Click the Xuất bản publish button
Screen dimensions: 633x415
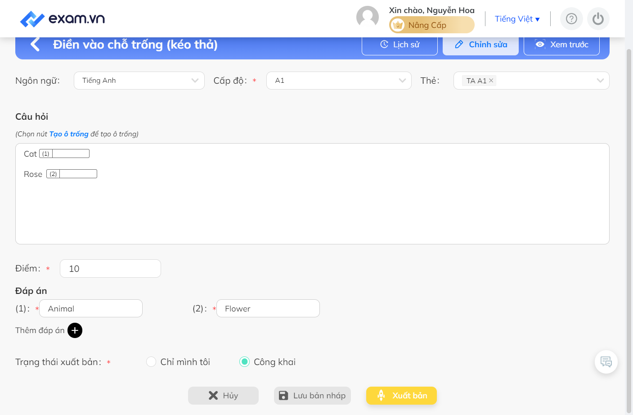(x=401, y=396)
